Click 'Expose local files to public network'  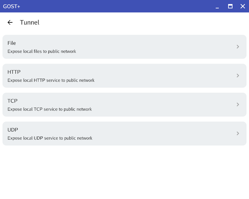click(x=42, y=51)
